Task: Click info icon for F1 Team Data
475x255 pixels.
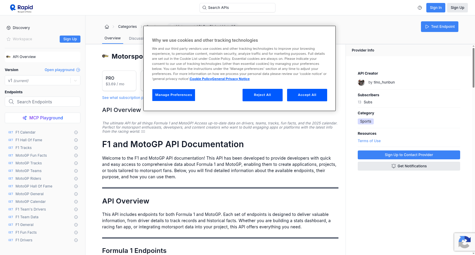Action: (76, 217)
